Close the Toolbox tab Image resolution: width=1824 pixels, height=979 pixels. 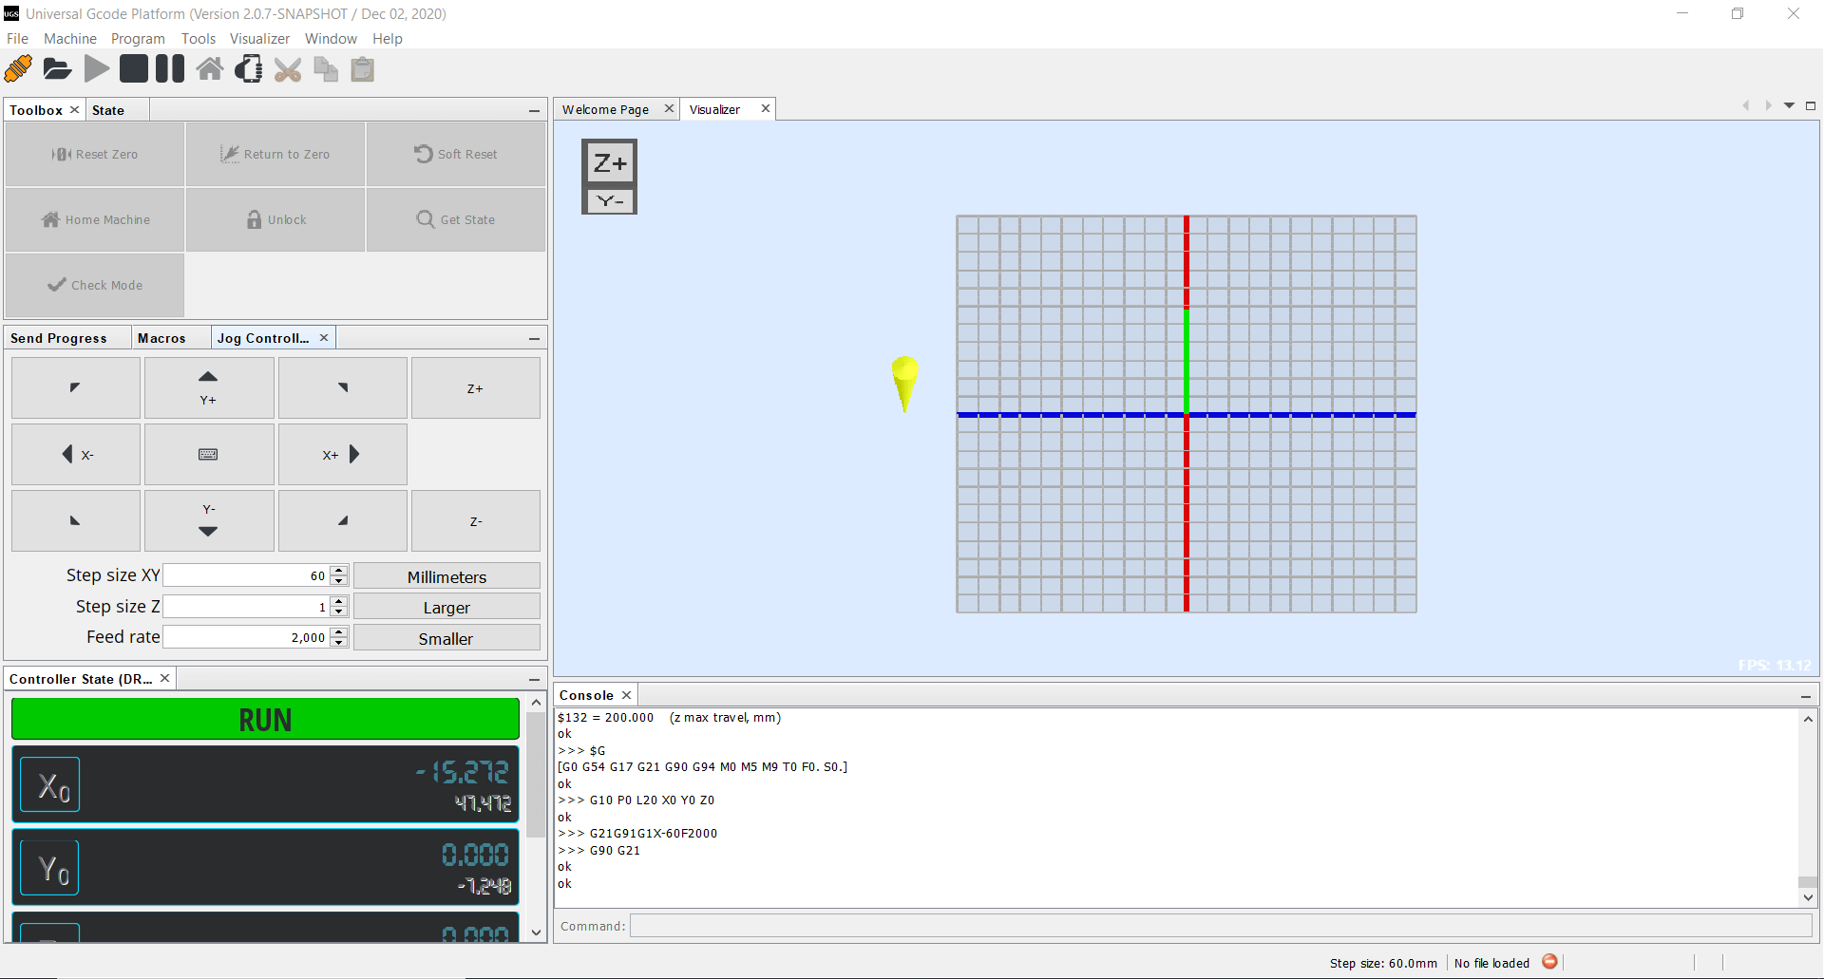click(75, 109)
